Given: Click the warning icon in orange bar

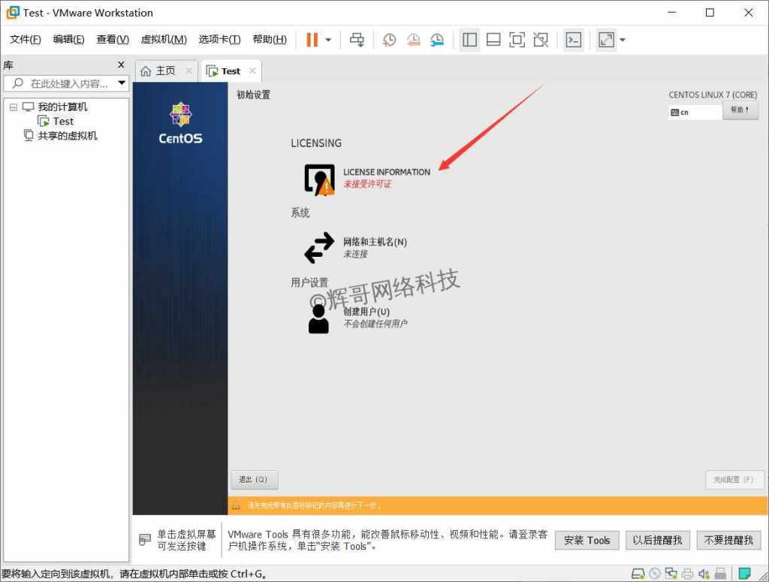Looking at the screenshot, I should [236, 505].
